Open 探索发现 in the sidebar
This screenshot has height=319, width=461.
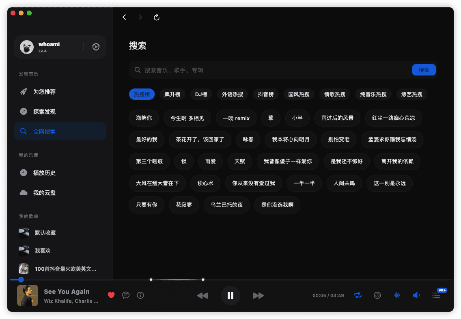point(60,112)
